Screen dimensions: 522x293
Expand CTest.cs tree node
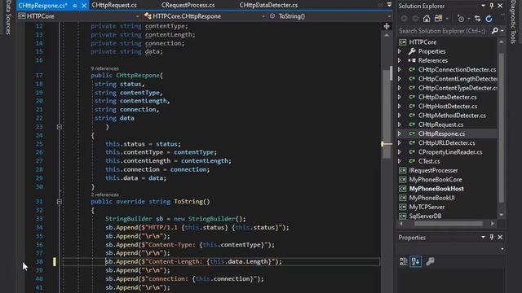(x=400, y=161)
